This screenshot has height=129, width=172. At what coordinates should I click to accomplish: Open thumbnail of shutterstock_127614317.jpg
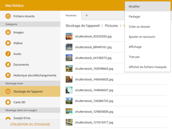coord(69,122)
